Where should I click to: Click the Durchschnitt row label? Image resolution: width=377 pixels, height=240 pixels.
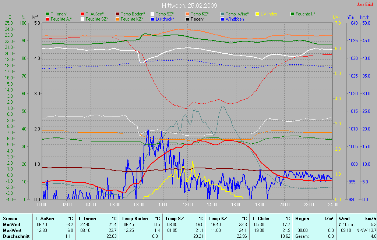click(x=16, y=236)
